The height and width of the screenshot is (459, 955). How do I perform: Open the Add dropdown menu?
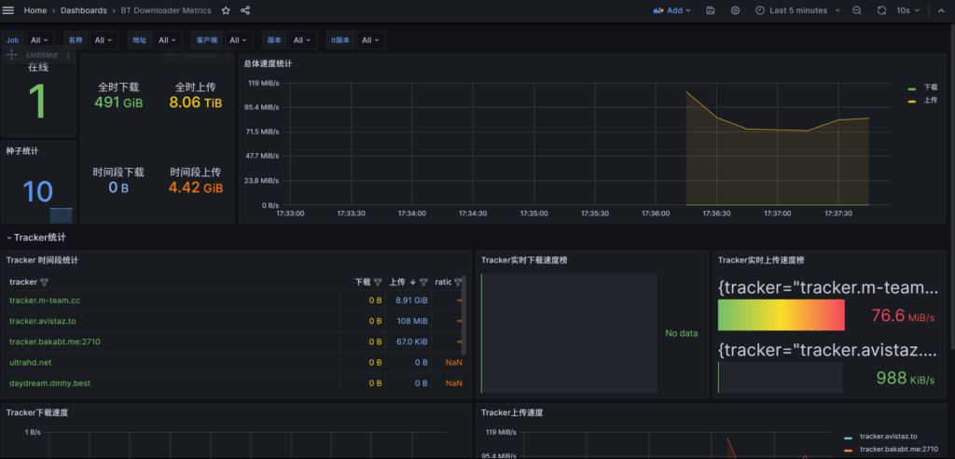671,10
